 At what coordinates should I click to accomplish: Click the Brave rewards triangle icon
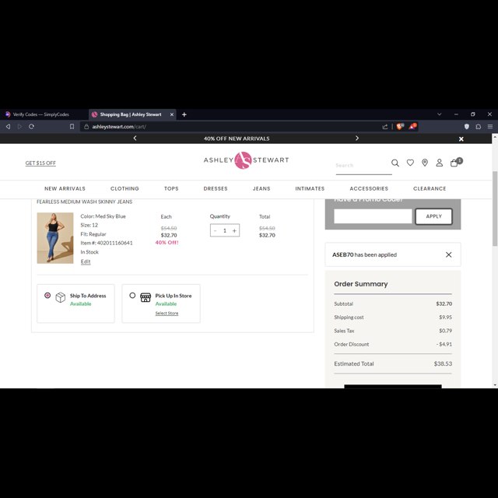(x=412, y=126)
